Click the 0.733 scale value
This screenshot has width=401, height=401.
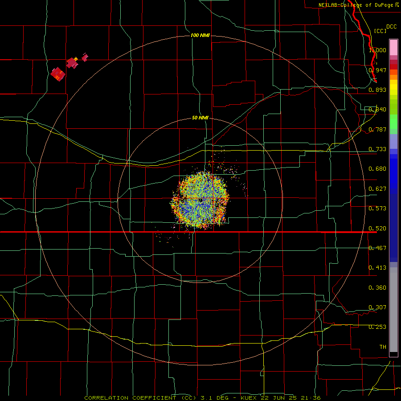[377, 149]
